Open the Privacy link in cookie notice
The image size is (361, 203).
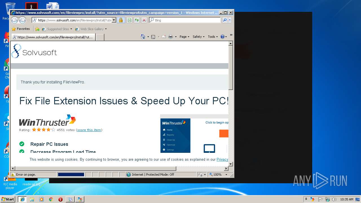coord(222,159)
